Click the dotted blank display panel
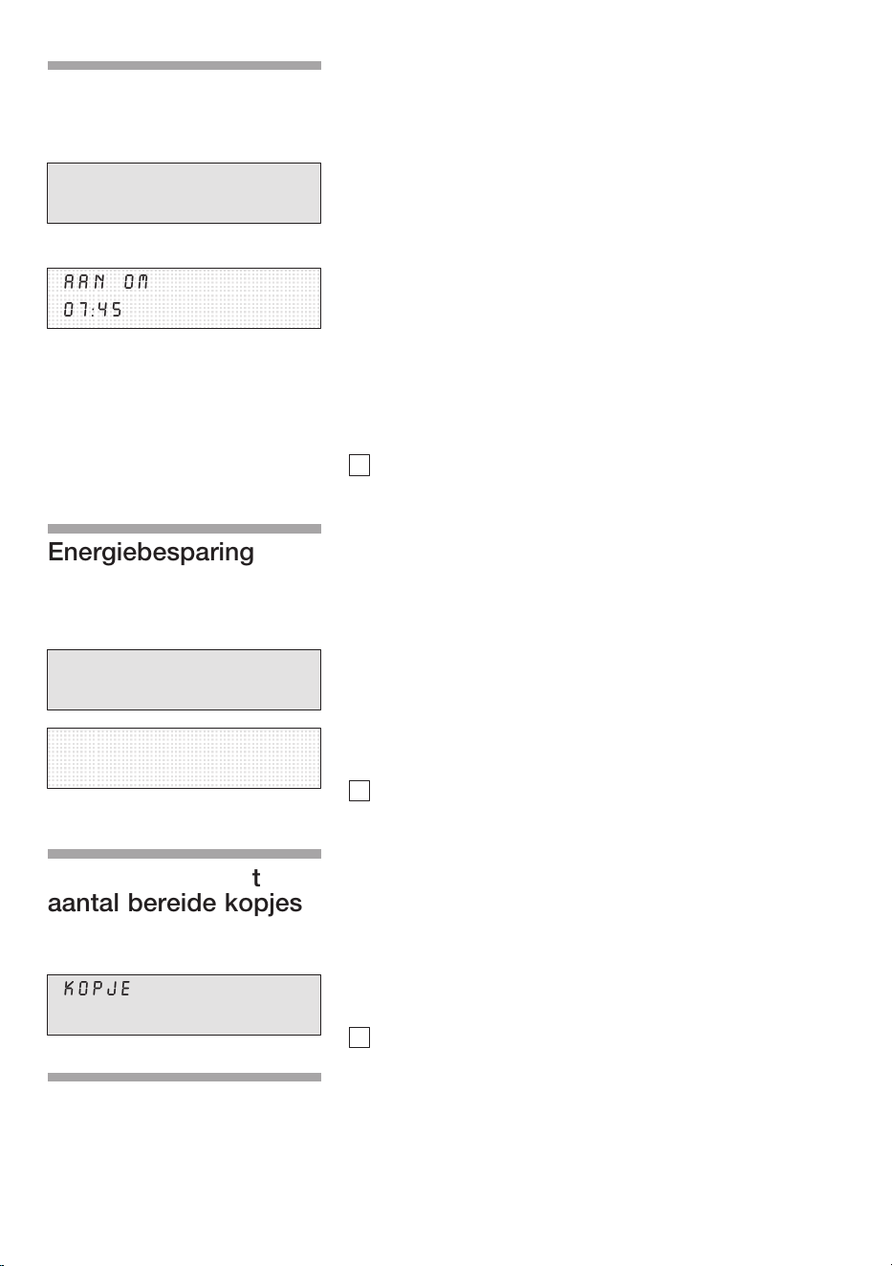Screen dimensions: 892x1266 (x=184, y=758)
